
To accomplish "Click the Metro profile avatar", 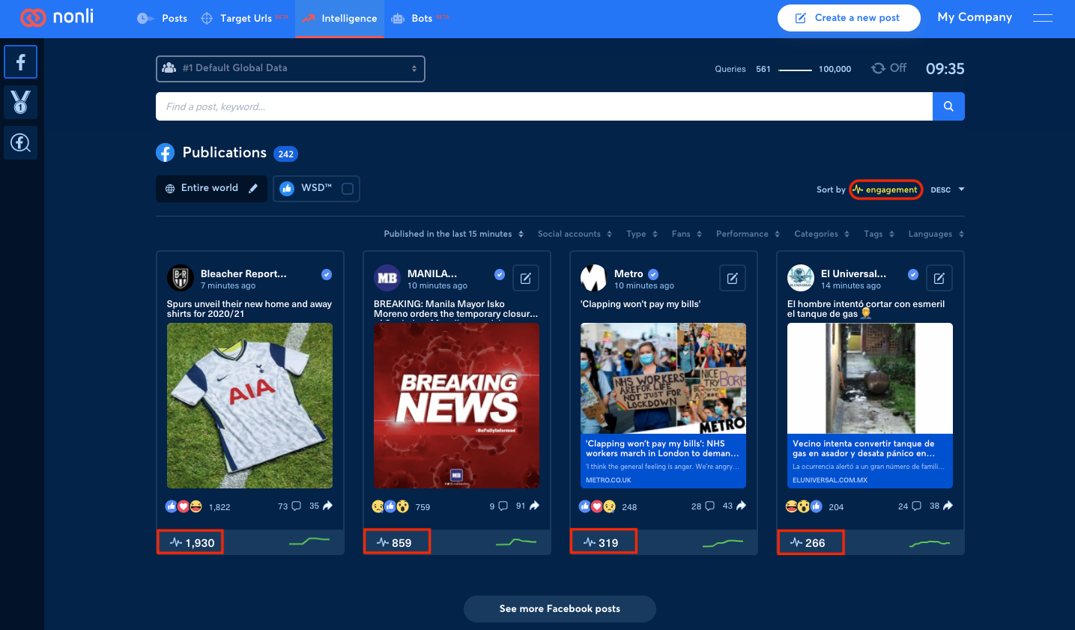I will 594,278.
